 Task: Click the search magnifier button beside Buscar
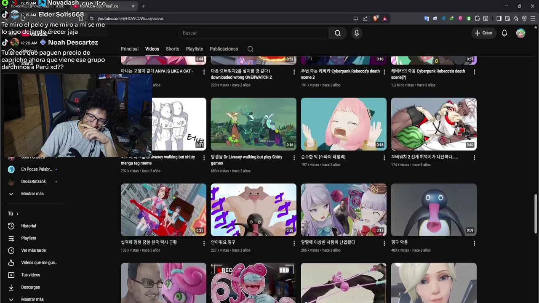(338, 33)
